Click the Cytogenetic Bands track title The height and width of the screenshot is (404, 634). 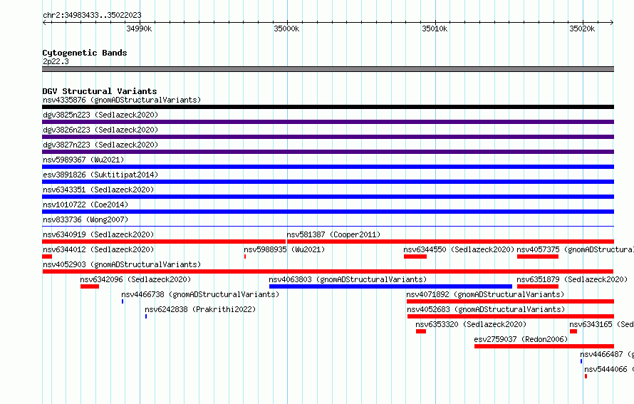[x=85, y=53]
